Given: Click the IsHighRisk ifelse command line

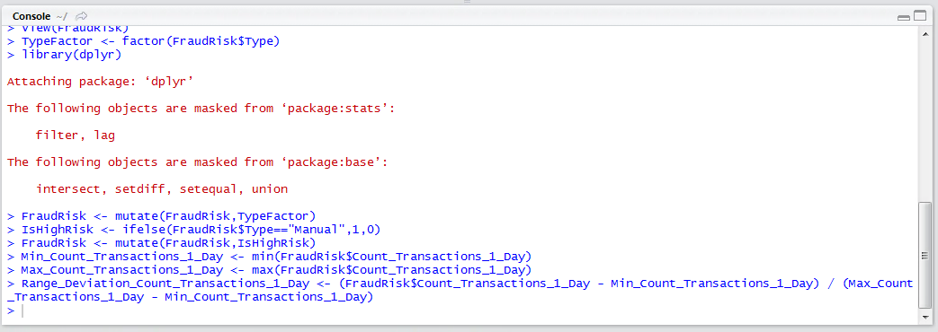Looking at the screenshot, I should (194, 230).
